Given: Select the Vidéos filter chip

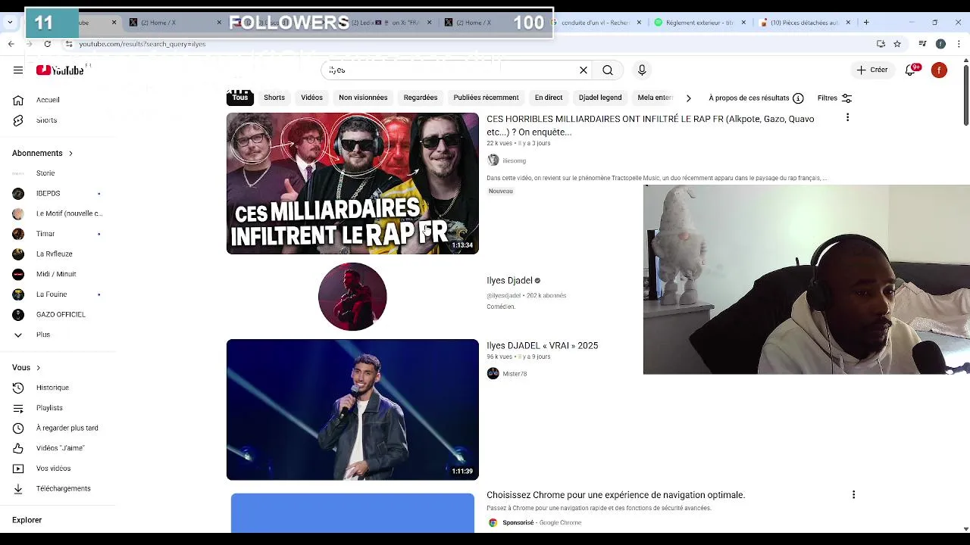Looking at the screenshot, I should click(311, 98).
